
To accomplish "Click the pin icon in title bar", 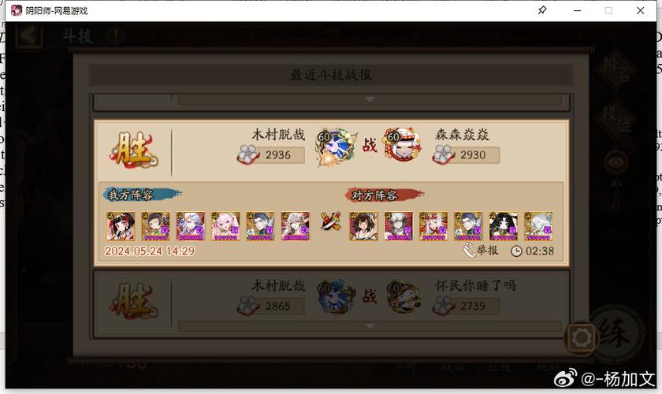I will pos(542,10).
